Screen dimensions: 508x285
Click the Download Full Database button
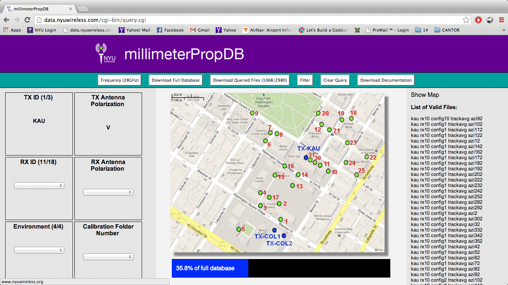176,80
